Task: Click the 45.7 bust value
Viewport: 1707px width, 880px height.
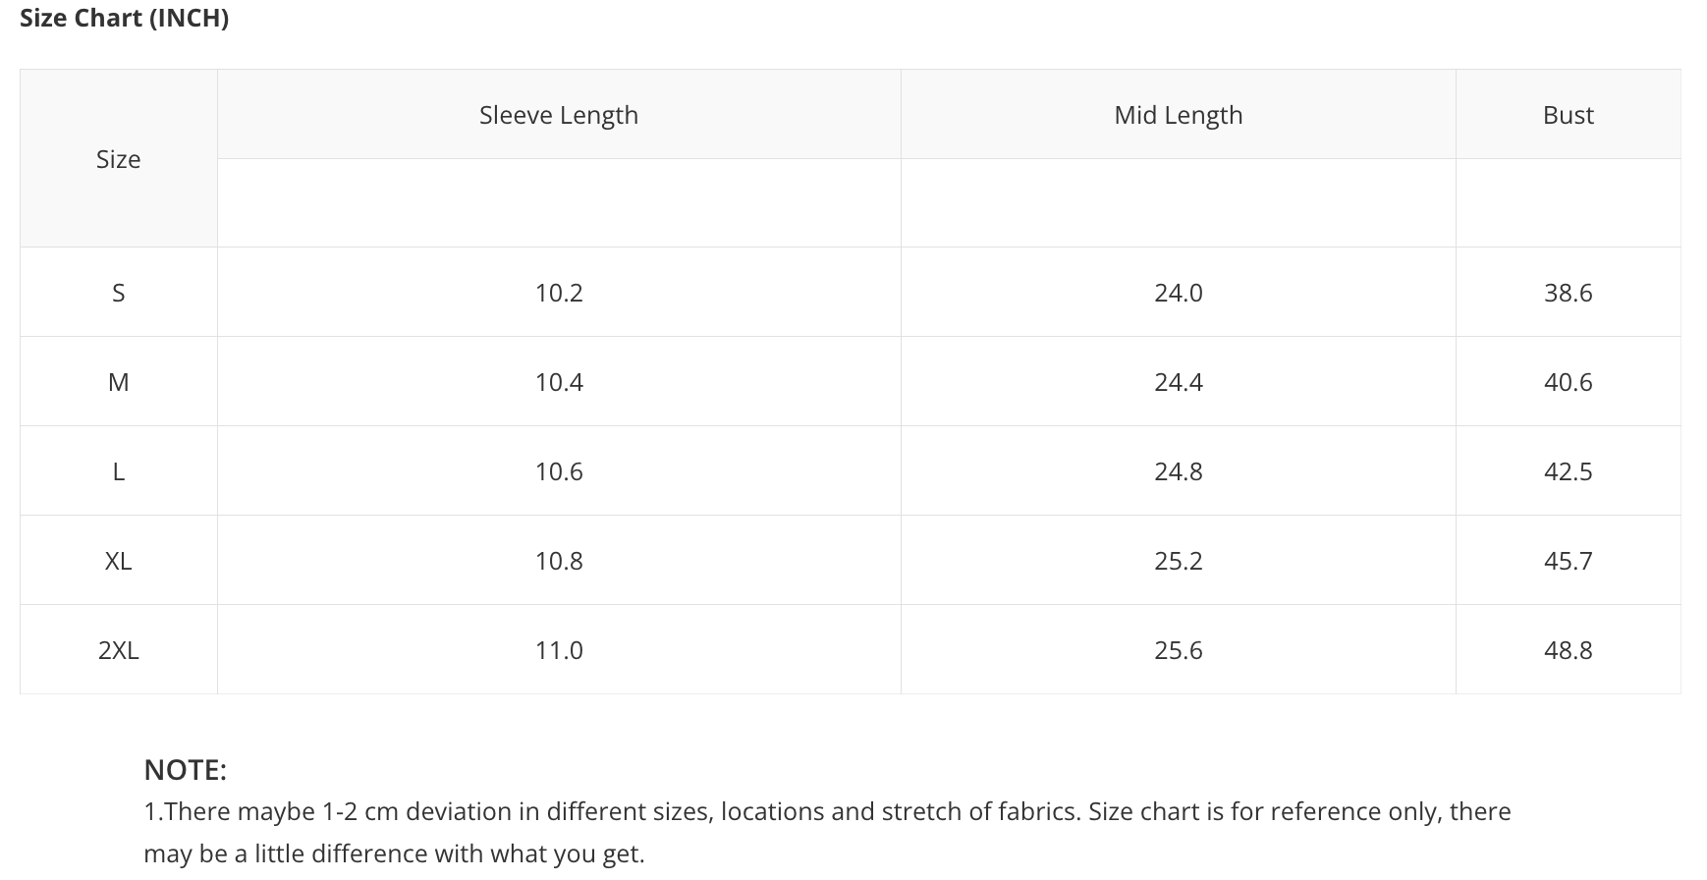Action: (x=1568, y=561)
